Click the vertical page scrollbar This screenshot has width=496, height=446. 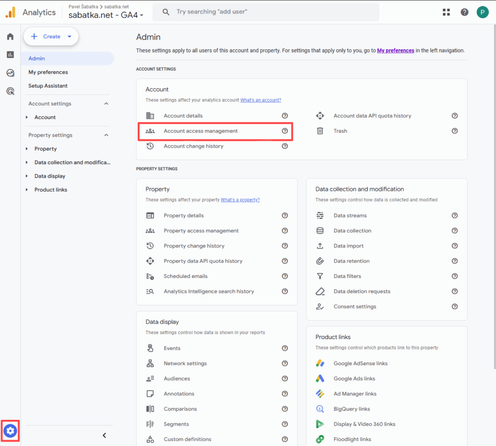coord(494,196)
